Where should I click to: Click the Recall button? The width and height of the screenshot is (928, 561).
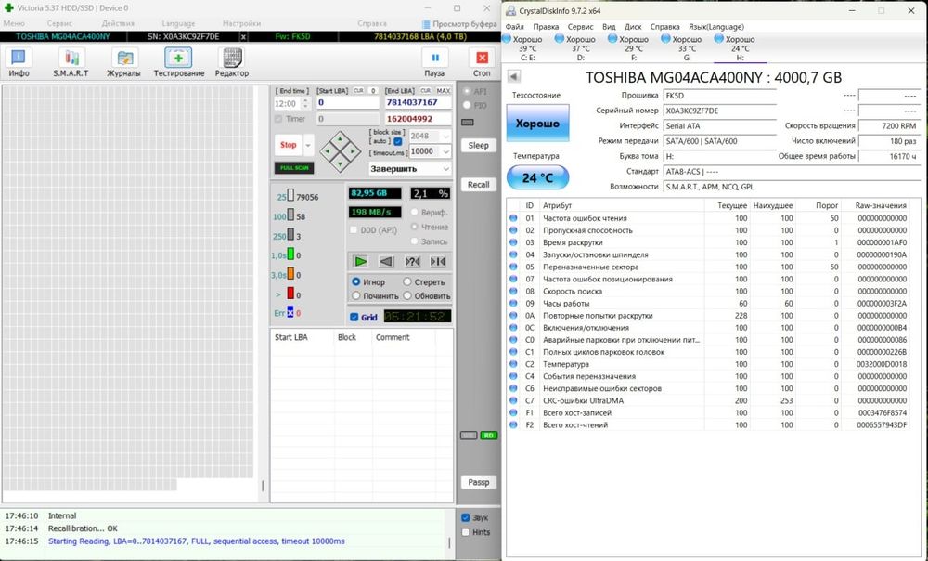(478, 184)
